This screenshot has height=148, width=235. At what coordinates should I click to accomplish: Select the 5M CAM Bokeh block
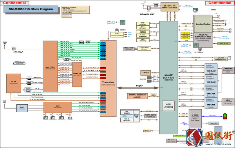point(211,103)
